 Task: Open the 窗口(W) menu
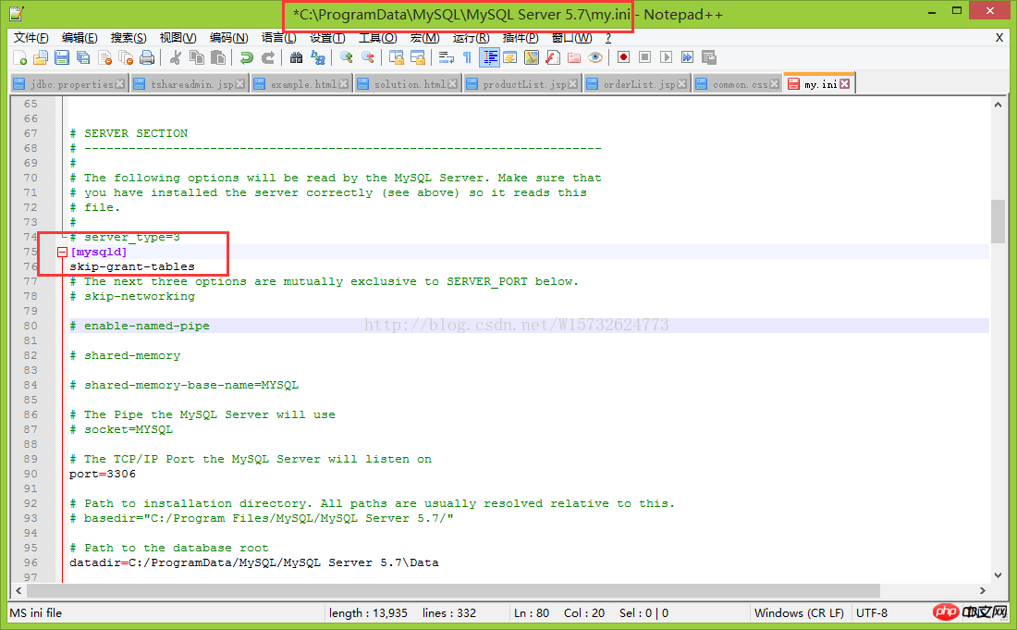coord(571,38)
